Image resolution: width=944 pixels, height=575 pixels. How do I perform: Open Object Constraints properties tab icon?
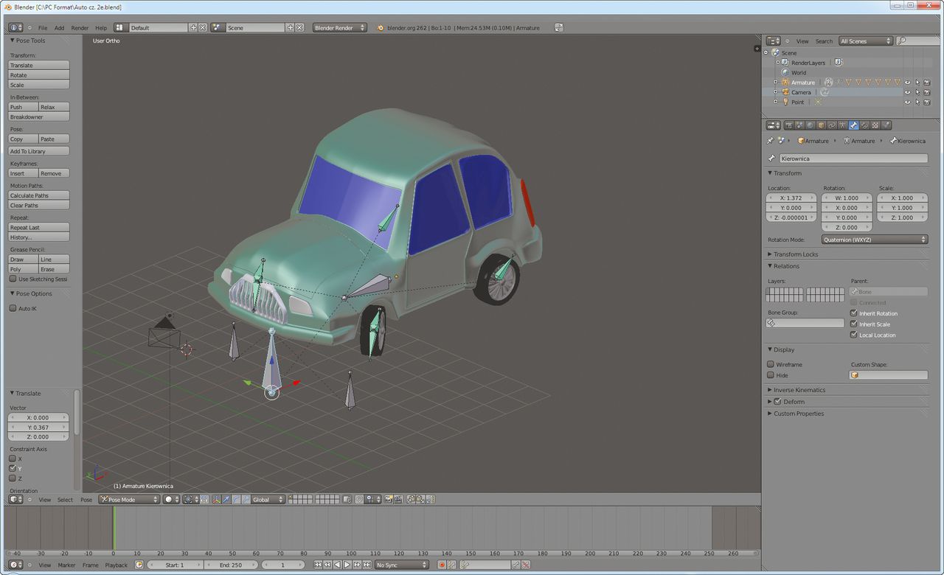coord(832,125)
